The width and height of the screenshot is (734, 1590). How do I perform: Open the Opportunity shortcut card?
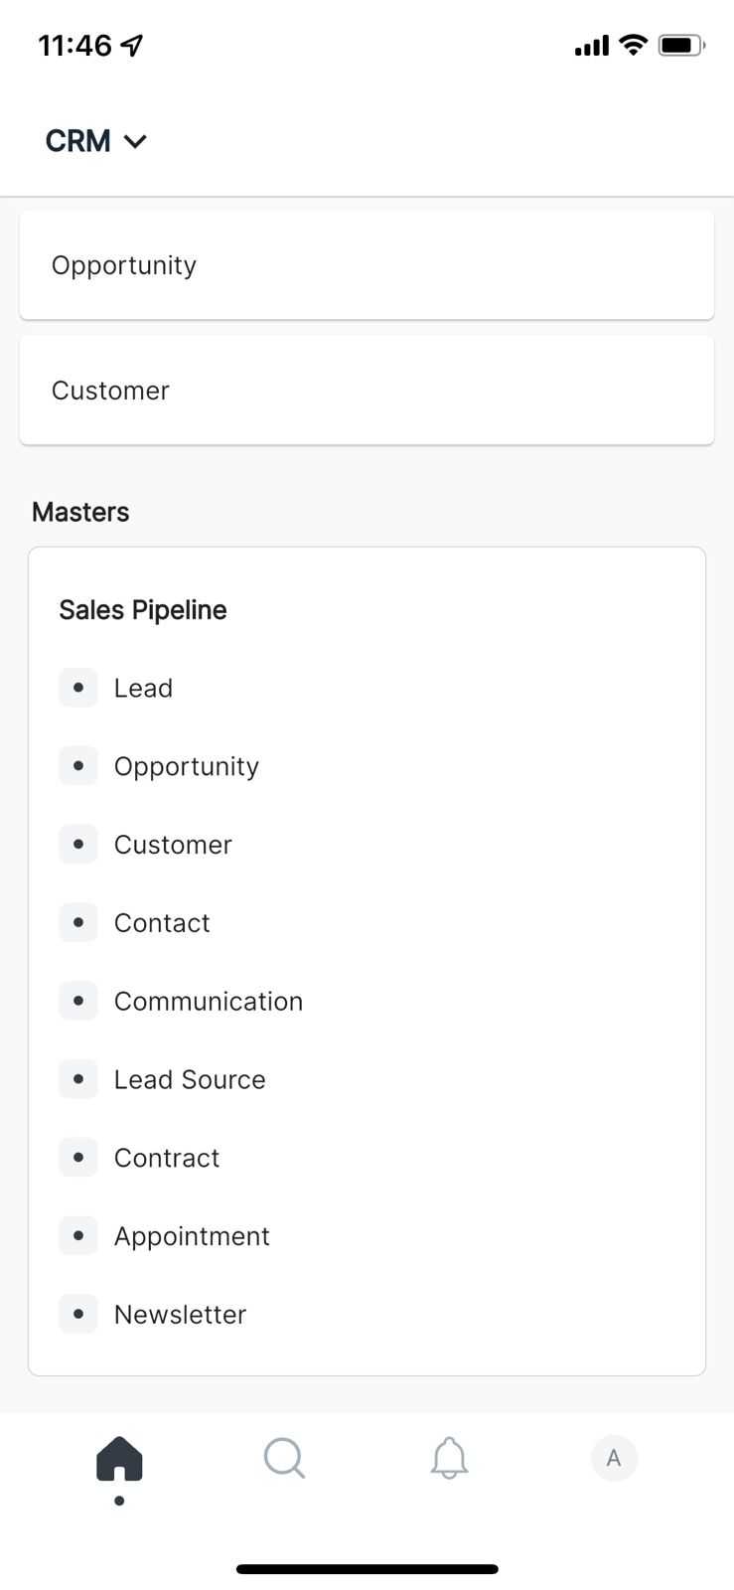367,265
